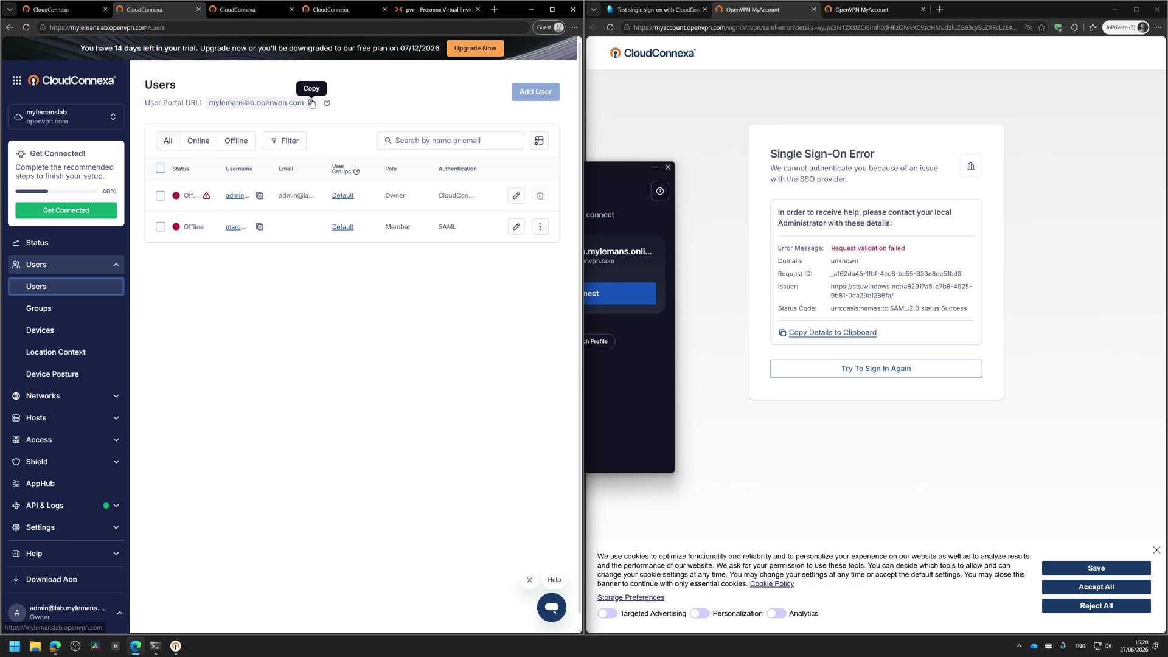Screen dimensions: 1168x657
Task: Toggle Personalization cookies
Action: pyautogui.click(x=700, y=613)
